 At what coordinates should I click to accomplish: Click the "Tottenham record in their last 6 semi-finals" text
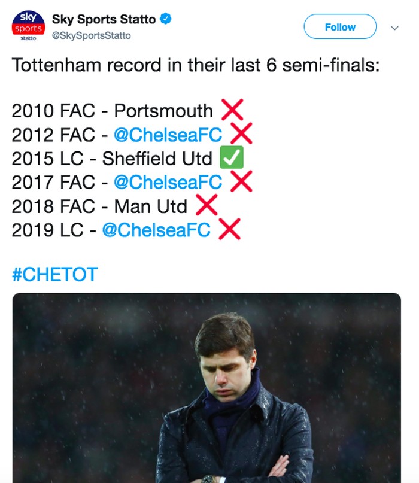point(196,65)
